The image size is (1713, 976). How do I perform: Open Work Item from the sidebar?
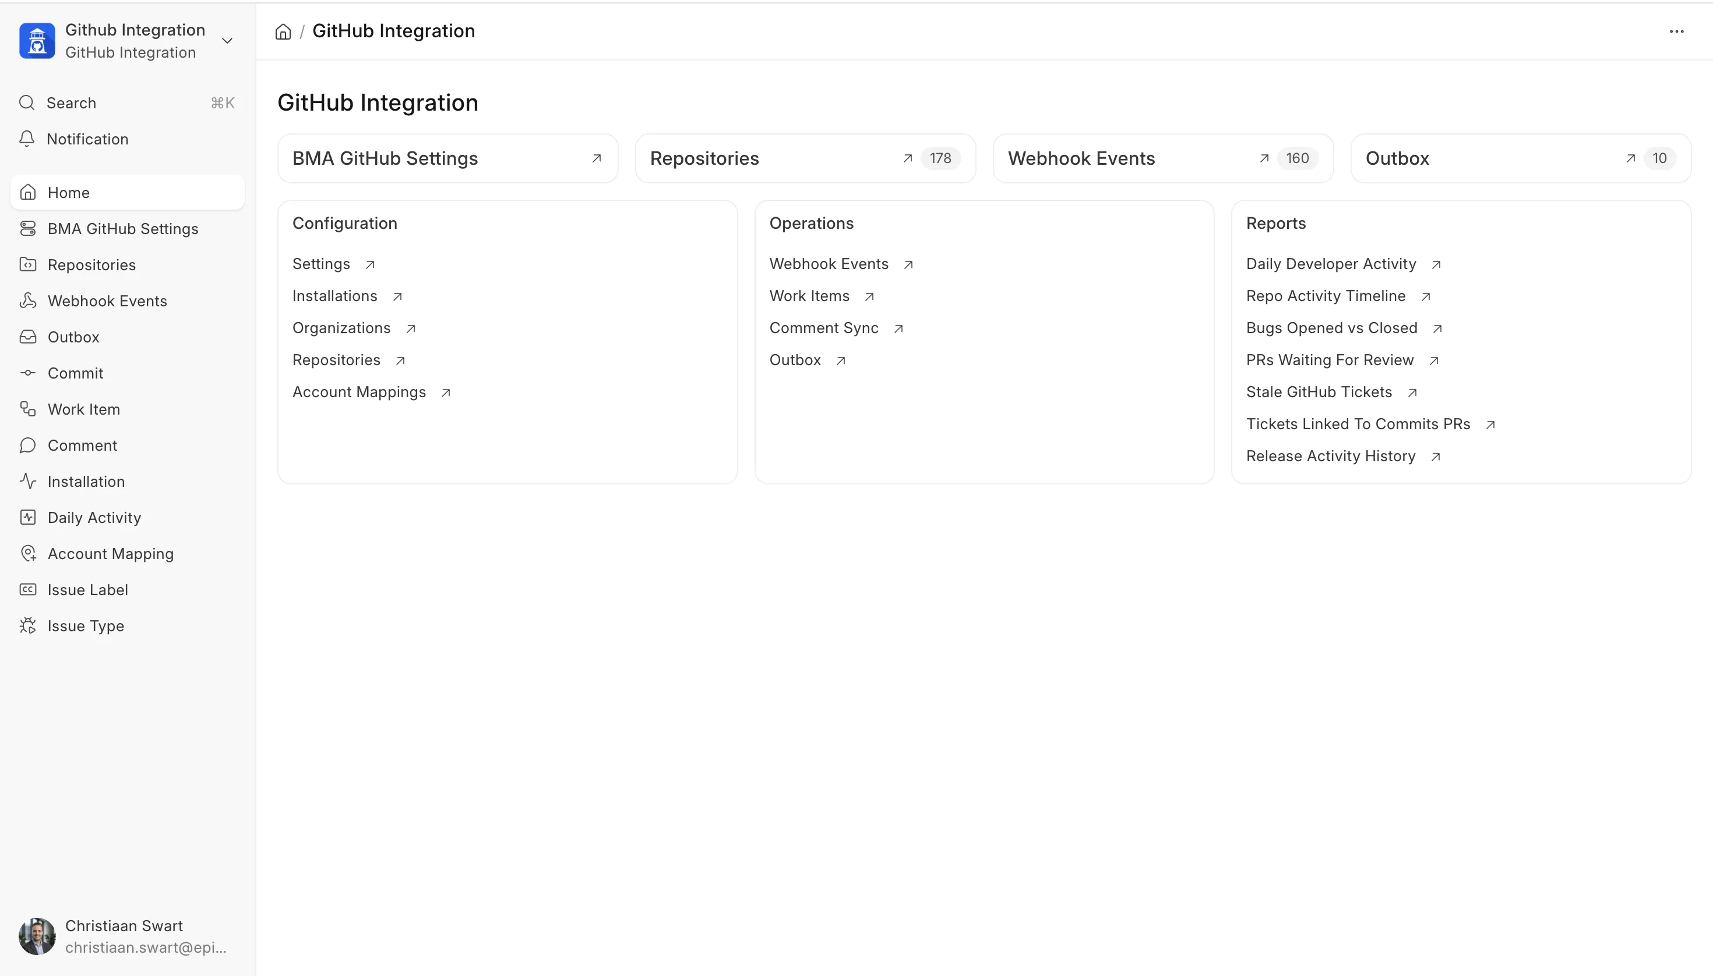(x=128, y=409)
